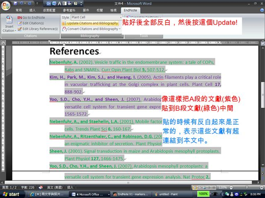Viewport: 265px width, 198px height.
Task: Switch to the Internet Explorer taskbar item
Action: (x=47, y=194)
